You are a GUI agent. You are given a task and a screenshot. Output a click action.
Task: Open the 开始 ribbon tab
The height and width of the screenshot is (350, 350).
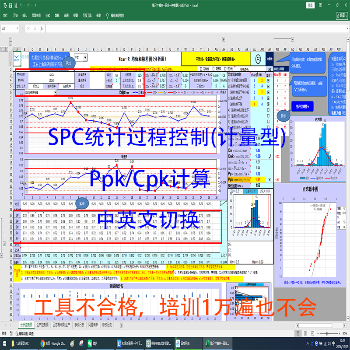point(15,15)
